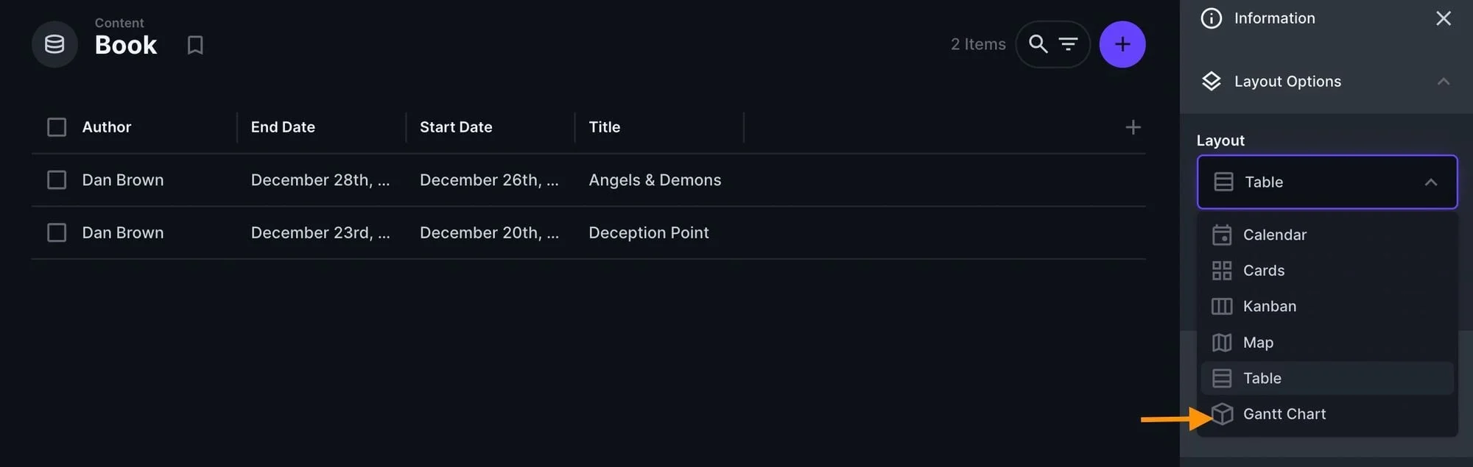Add a new table column
The height and width of the screenshot is (467, 1473).
[x=1133, y=127]
